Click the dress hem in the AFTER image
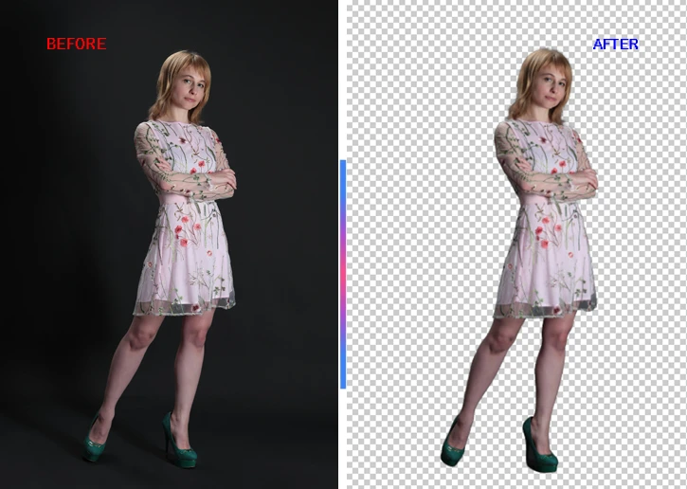Viewport: 687px width, 489px height. tap(545, 305)
